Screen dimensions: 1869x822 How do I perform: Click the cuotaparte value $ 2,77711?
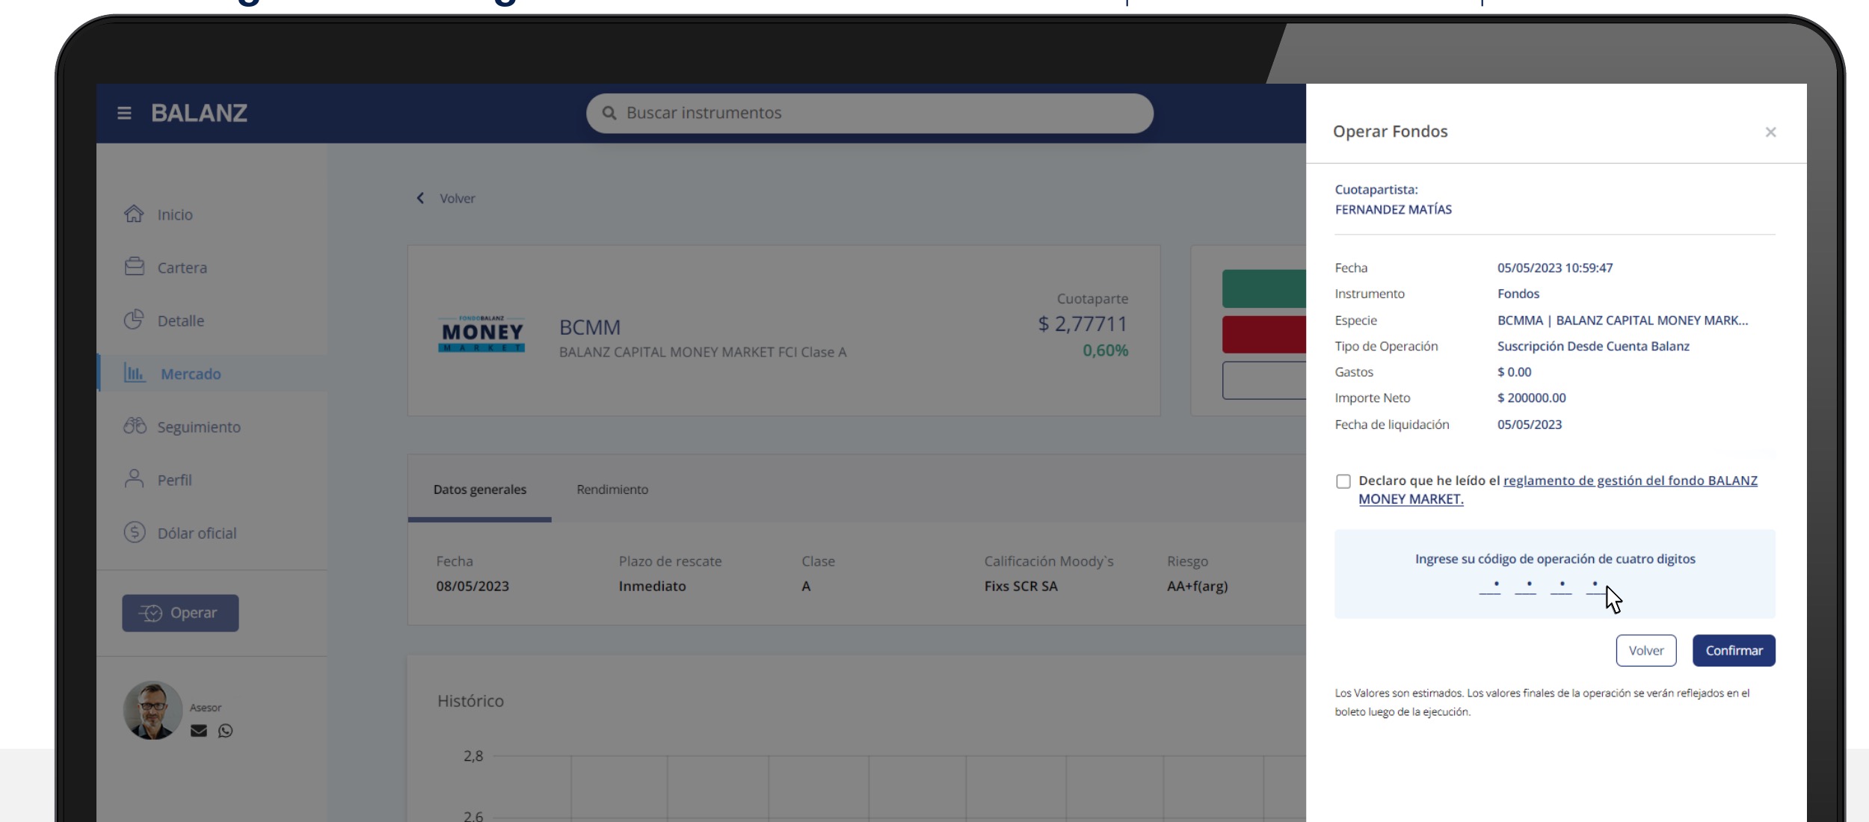point(1083,324)
